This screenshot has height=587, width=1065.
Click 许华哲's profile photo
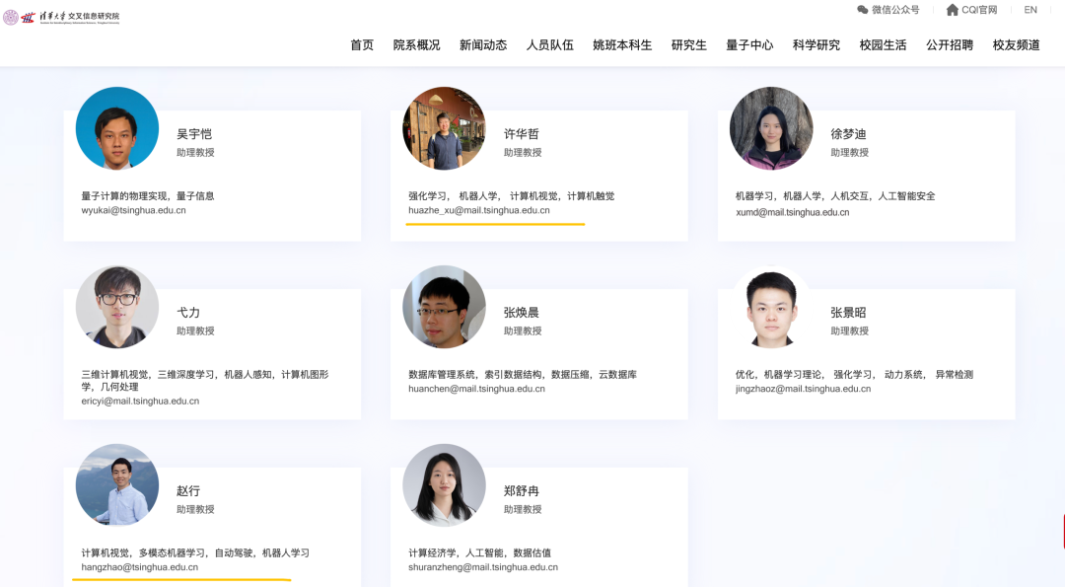tap(444, 128)
